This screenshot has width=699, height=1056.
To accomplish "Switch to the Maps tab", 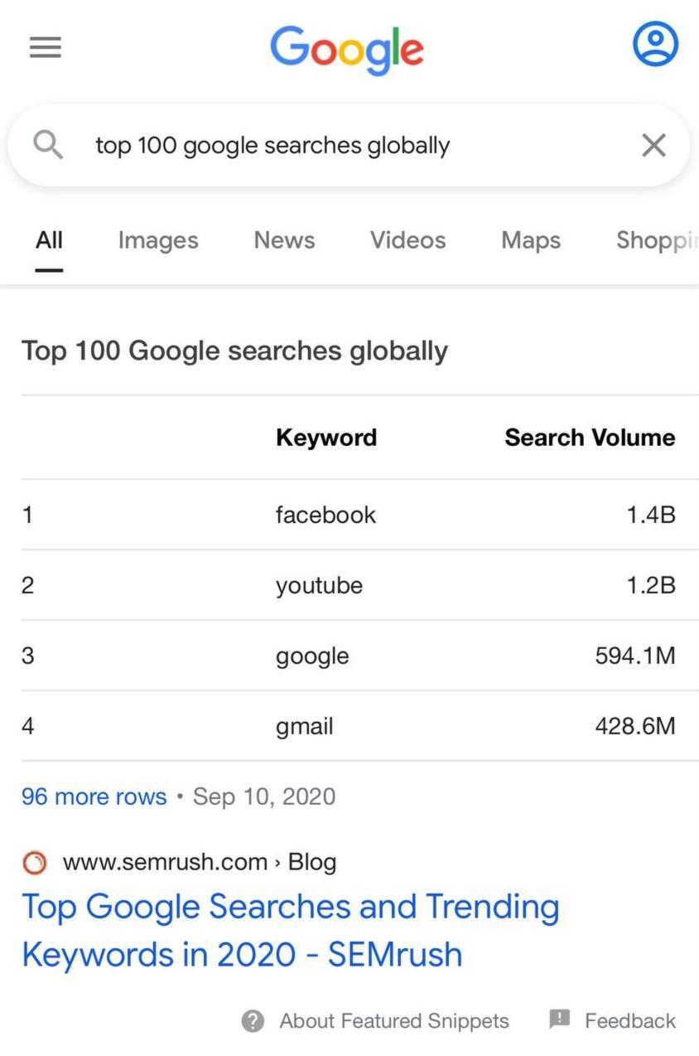I will 530,240.
